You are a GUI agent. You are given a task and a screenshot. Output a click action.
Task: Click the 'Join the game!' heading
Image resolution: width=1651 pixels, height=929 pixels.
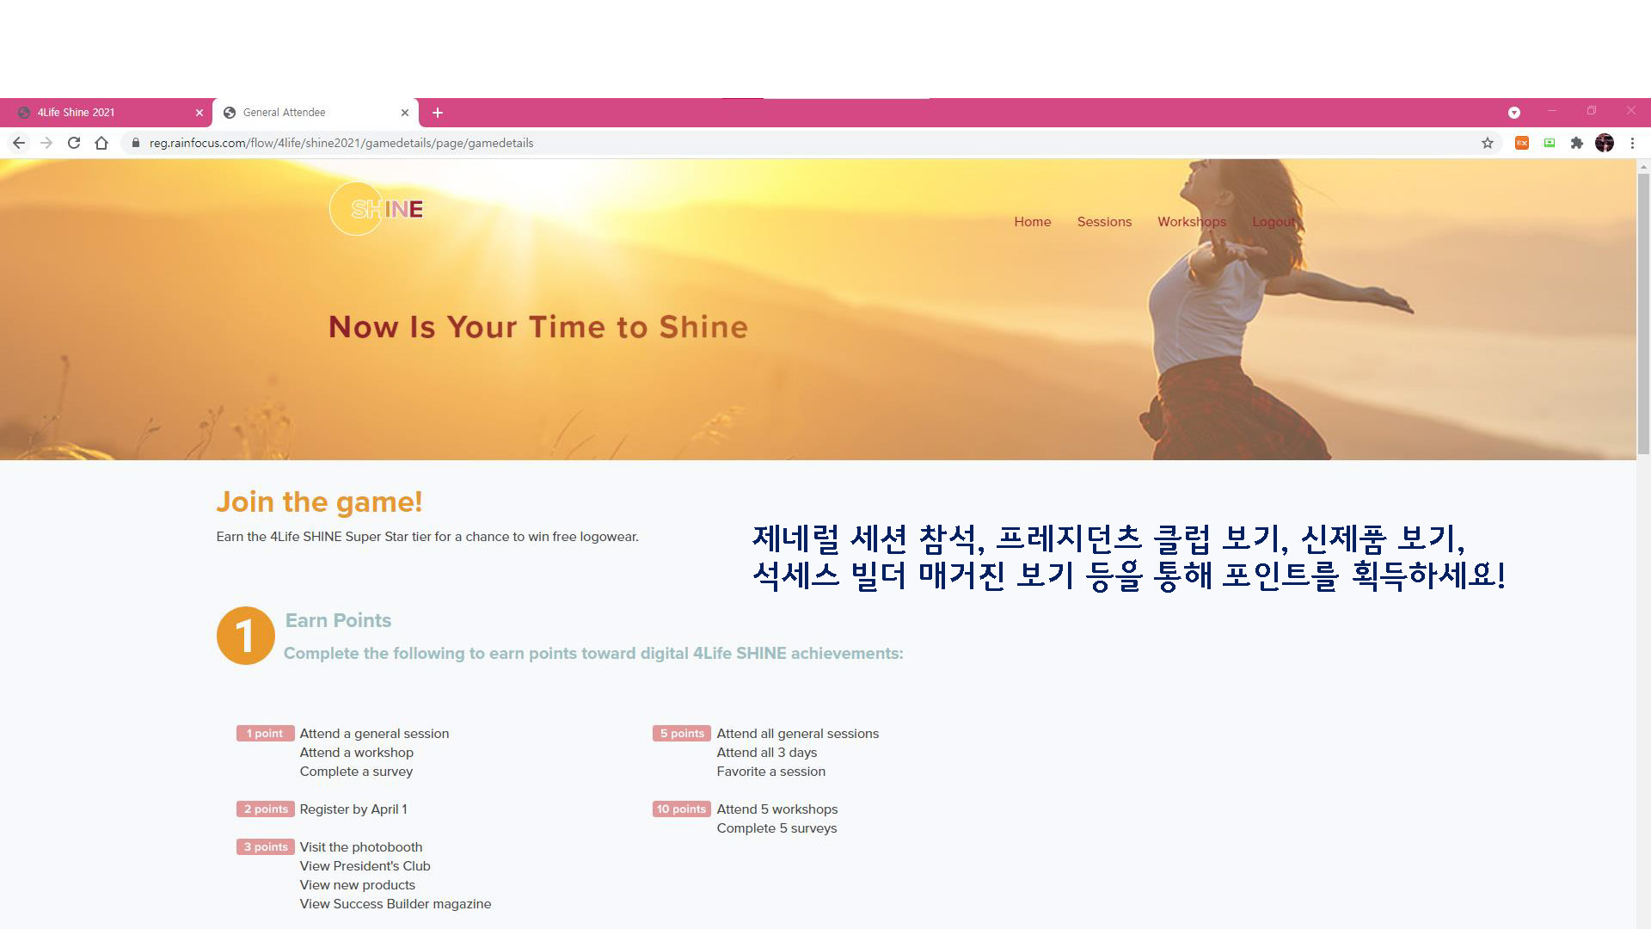coord(319,501)
